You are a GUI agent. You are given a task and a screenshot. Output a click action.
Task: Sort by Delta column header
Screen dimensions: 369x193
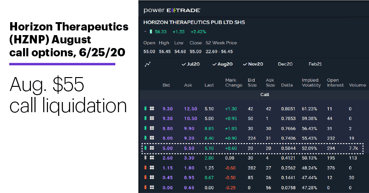[x=287, y=85]
